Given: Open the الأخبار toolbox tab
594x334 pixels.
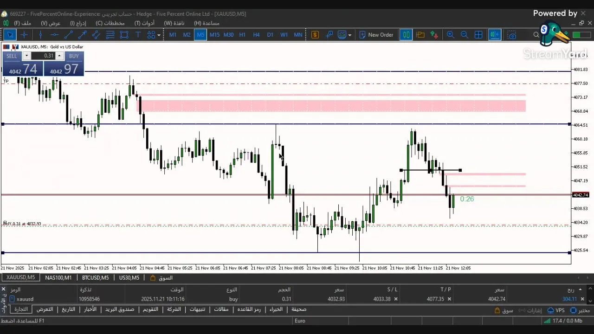Looking at the screenshot, I should (x=90, y=309).
